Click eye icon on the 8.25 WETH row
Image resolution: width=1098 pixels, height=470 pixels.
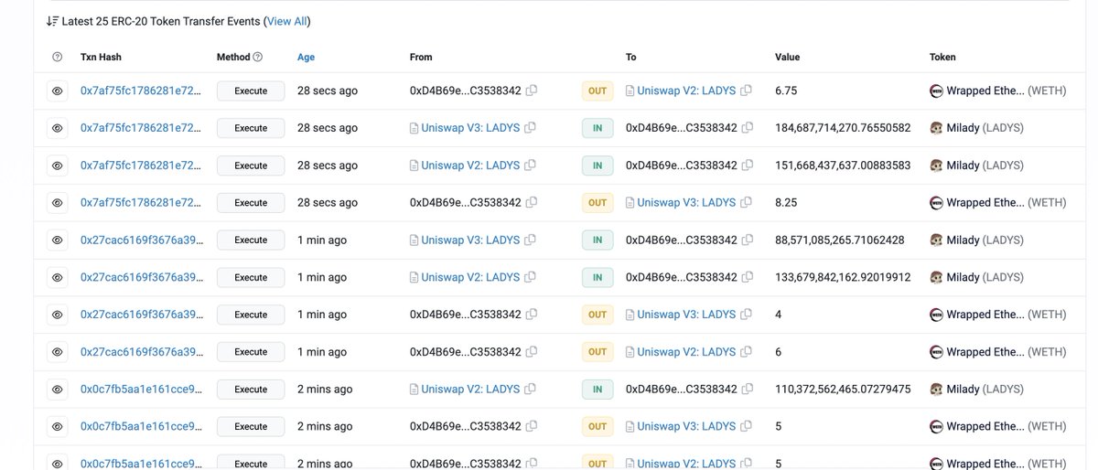tap(57, 203)
